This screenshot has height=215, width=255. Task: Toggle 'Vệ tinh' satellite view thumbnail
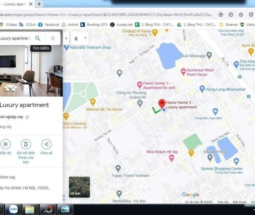[x=79, y=187]
